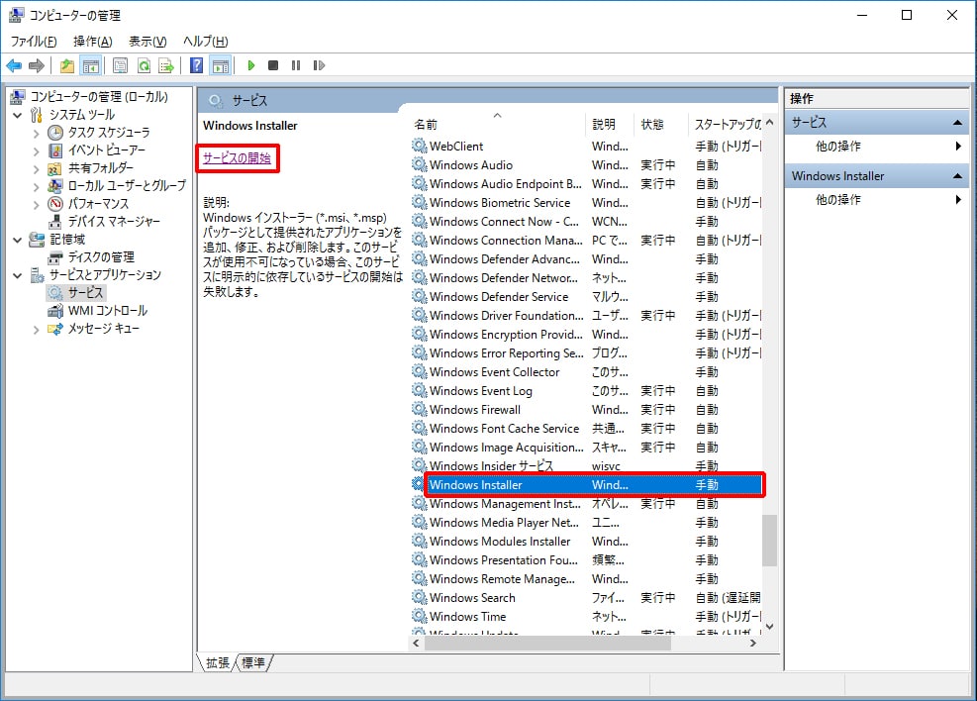Screen dimensions: 977x701
Task: Click the Export List toolbar icon
Action: tap(166, 65)
